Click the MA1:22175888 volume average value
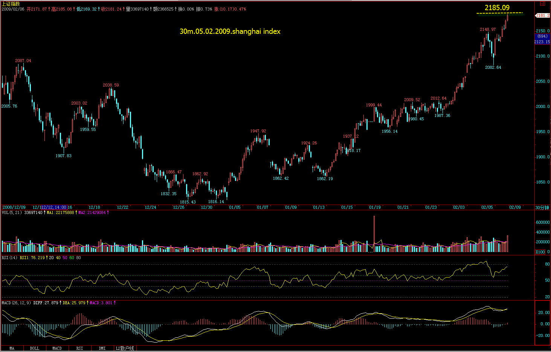The height and width of the screenshot is (352, 551). point(60,212)
